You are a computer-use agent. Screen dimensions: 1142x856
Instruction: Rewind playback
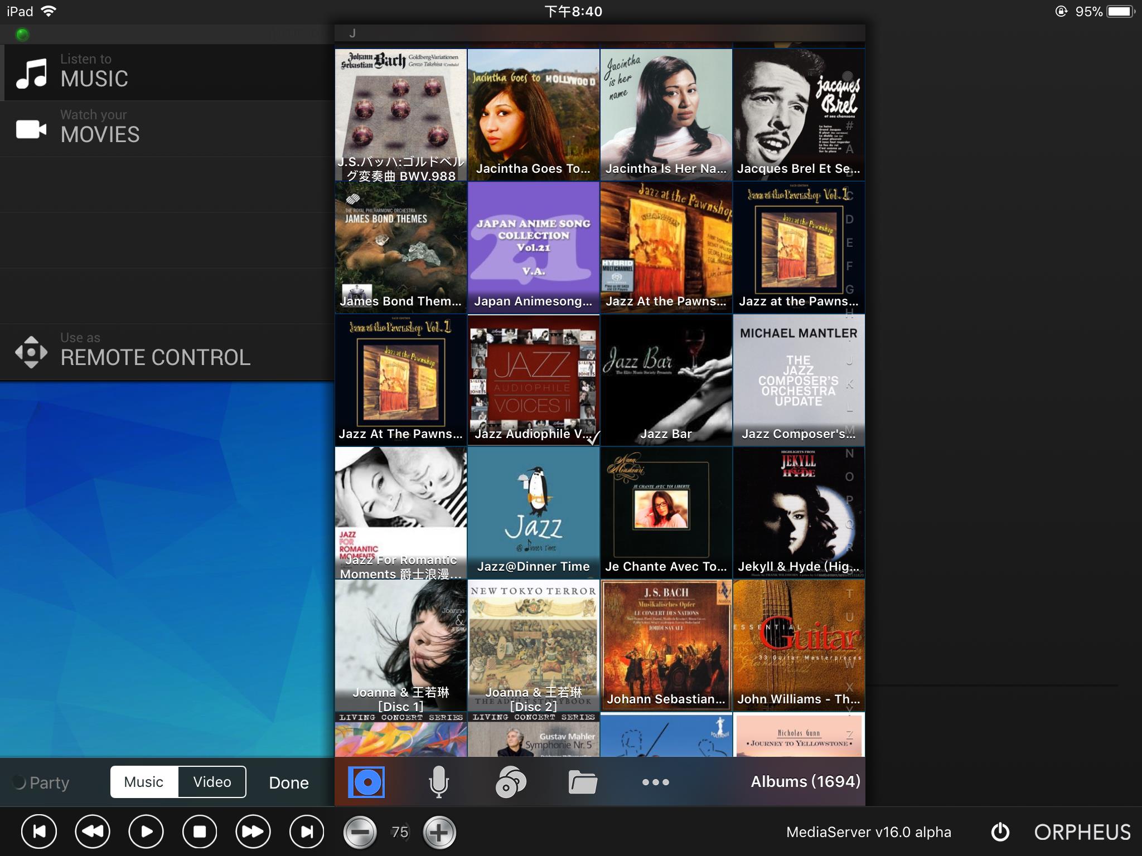(x=93, y=831)
